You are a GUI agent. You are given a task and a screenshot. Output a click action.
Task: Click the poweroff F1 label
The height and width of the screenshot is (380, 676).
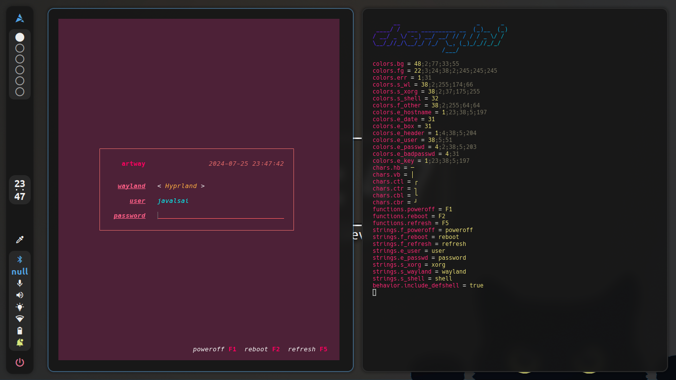pos(214,349)
